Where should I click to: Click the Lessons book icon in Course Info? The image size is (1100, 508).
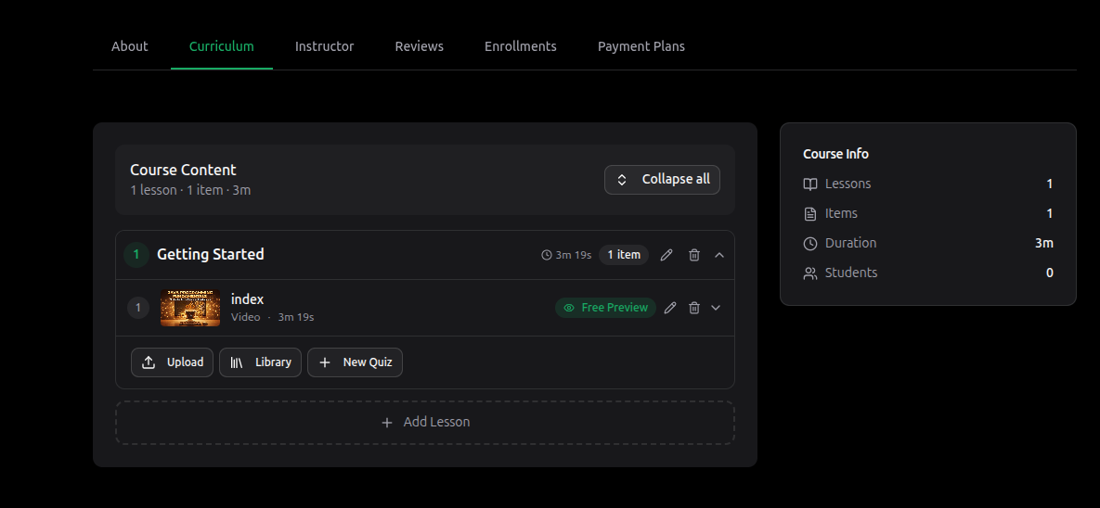coord(810,184)
